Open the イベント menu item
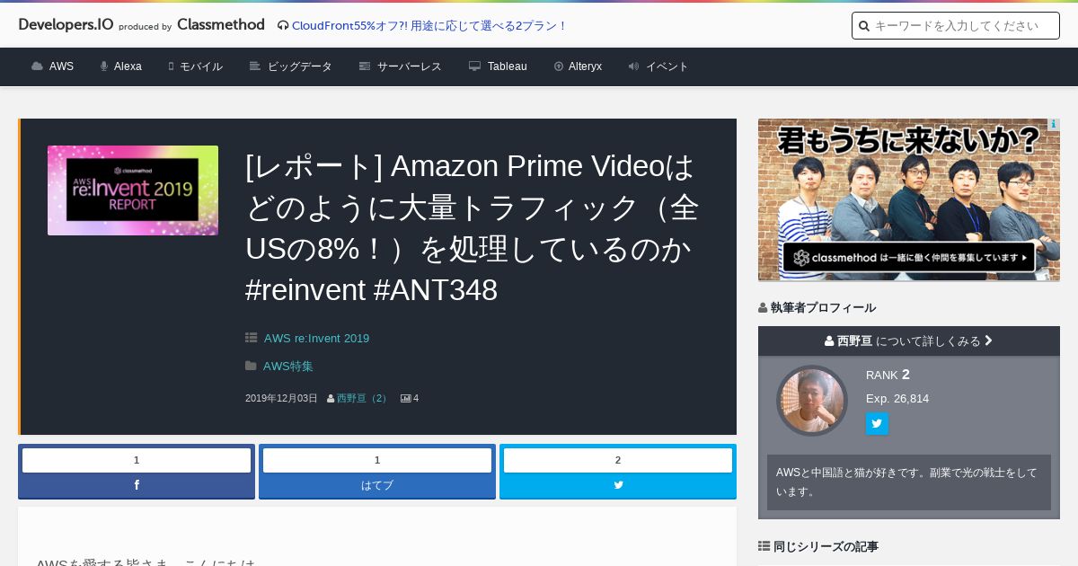The width and height of the screenshot is (1078, 566). pos(667,66)
